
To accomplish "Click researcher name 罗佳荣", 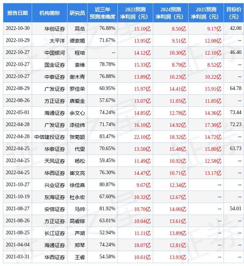I will (77, 89).
